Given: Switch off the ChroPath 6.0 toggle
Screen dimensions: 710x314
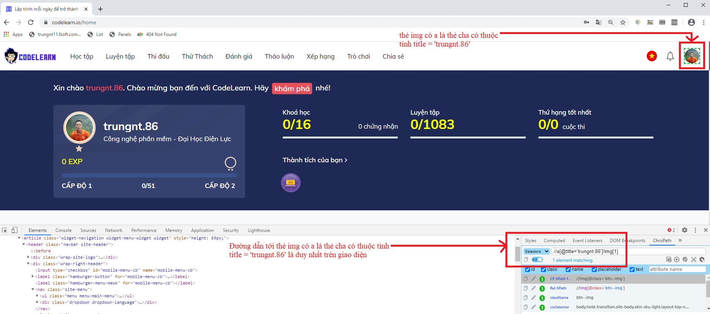Looking at the screenshot, I should [x=537, y=260].
